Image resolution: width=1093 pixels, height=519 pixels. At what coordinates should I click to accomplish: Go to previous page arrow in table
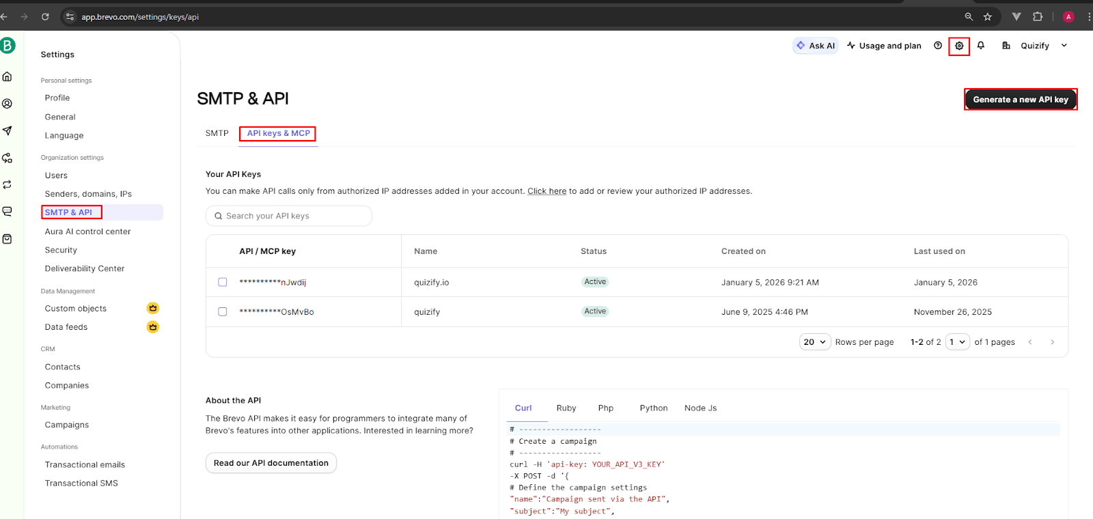coord(1030,342)
